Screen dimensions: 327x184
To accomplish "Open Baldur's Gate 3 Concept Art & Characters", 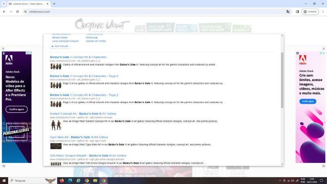I will coord(78,57).
